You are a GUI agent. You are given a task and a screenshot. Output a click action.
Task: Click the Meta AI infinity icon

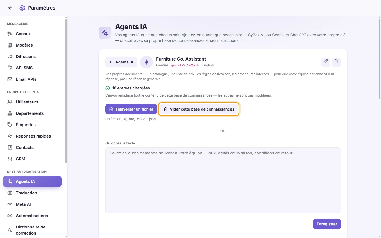pos(10,204)
